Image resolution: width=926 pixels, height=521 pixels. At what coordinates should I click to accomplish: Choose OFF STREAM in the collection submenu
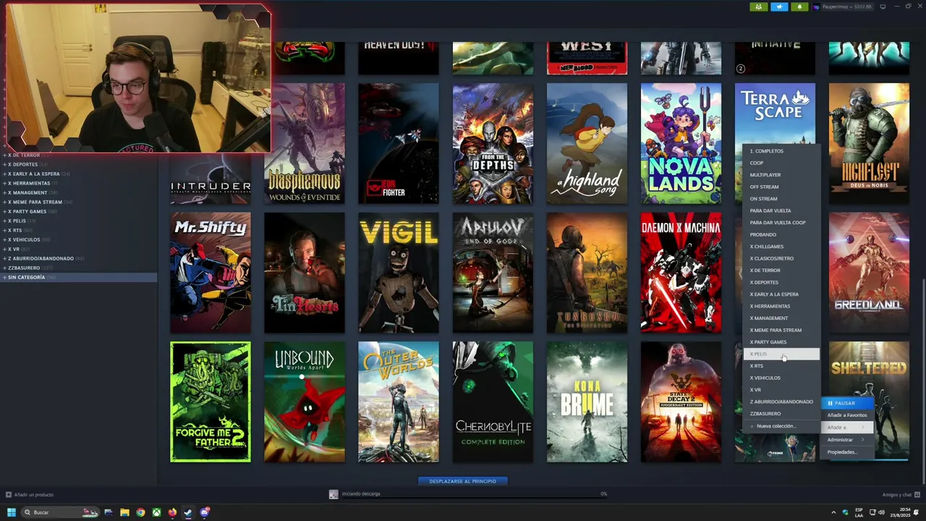781,187
